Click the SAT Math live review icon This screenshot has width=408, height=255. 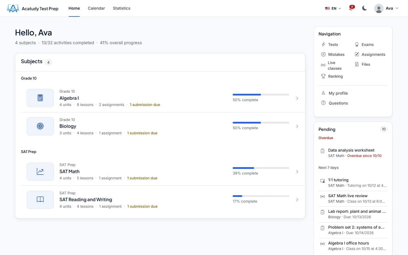pyautogui.click(x=322, y=196)
